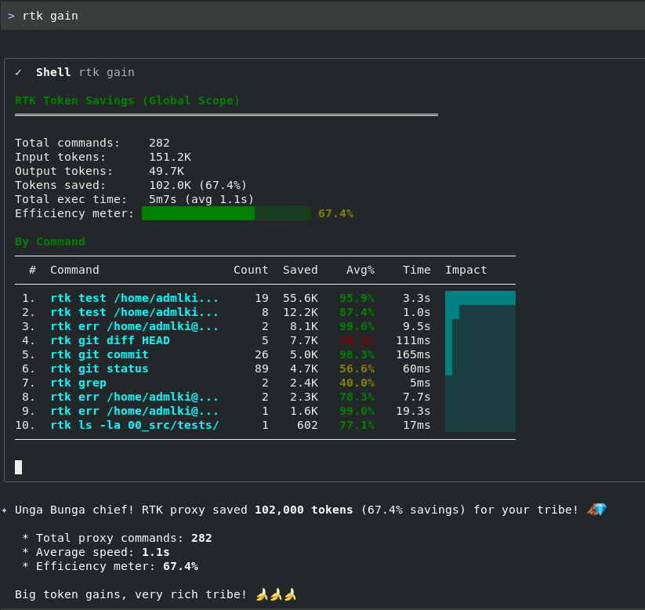Click the 'Shell' label in the output header
This screenshot has width=645, height=610.
coord(53,72)
